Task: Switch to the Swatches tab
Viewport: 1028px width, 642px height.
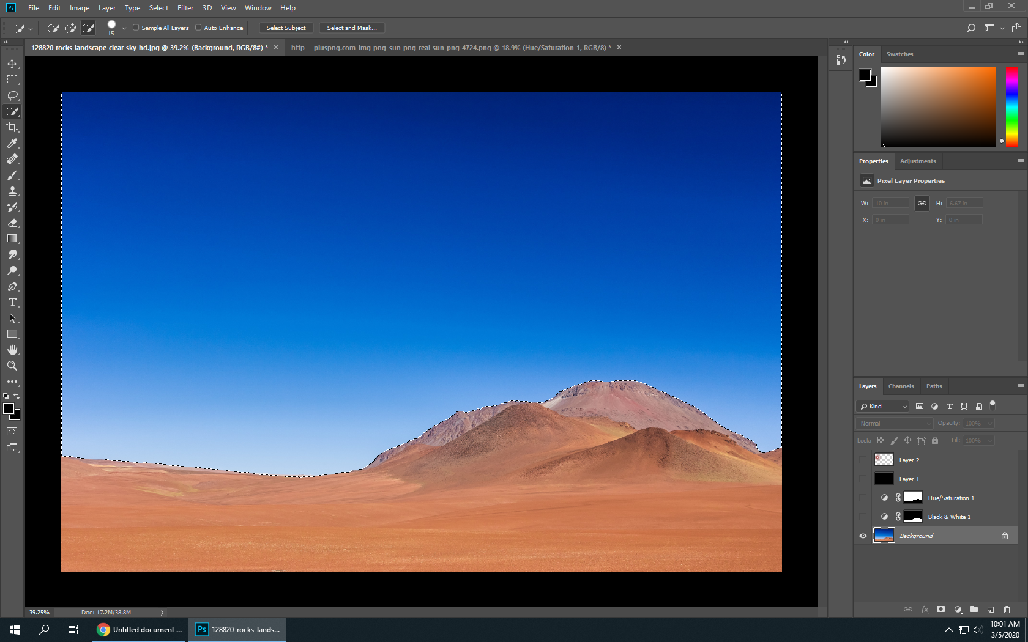Action: [x=900, y=54]
